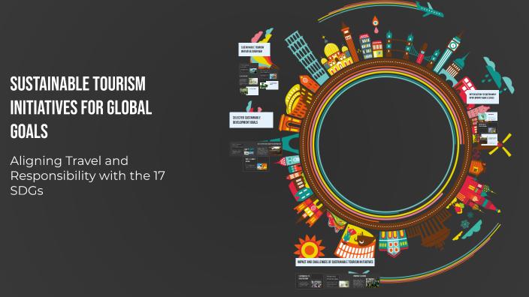Open the white slide with the green car image

point(269,85)
